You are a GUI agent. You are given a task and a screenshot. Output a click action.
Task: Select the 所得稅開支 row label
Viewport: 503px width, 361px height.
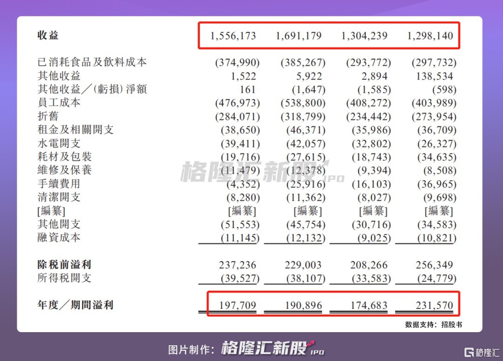64,278
